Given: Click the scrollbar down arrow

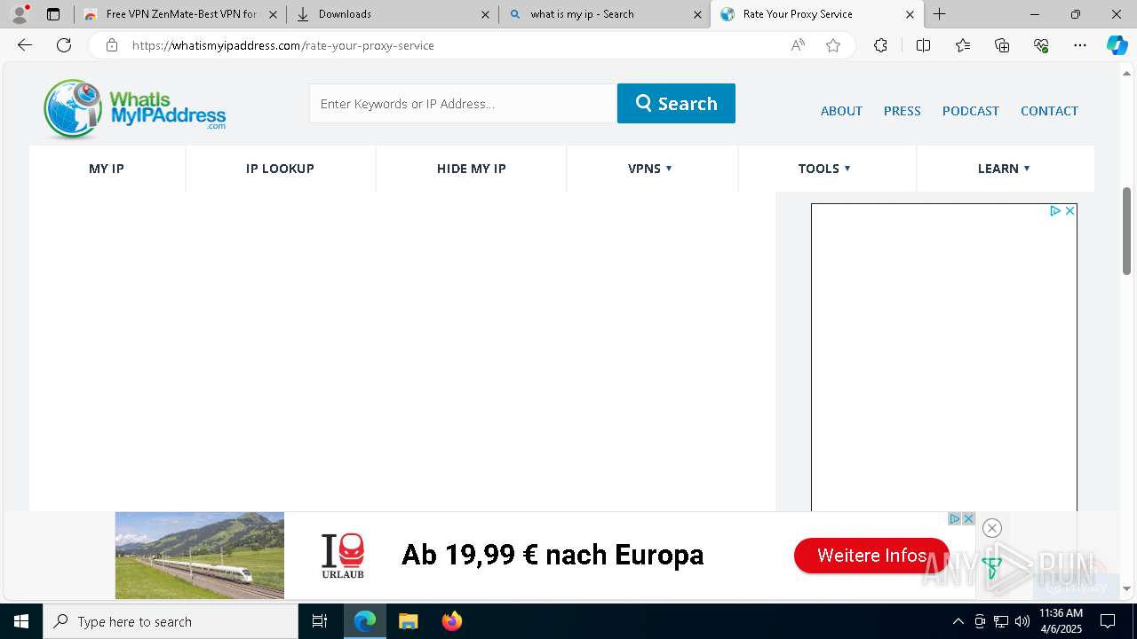Looking at the screenshot, I should coord(1126,588).
